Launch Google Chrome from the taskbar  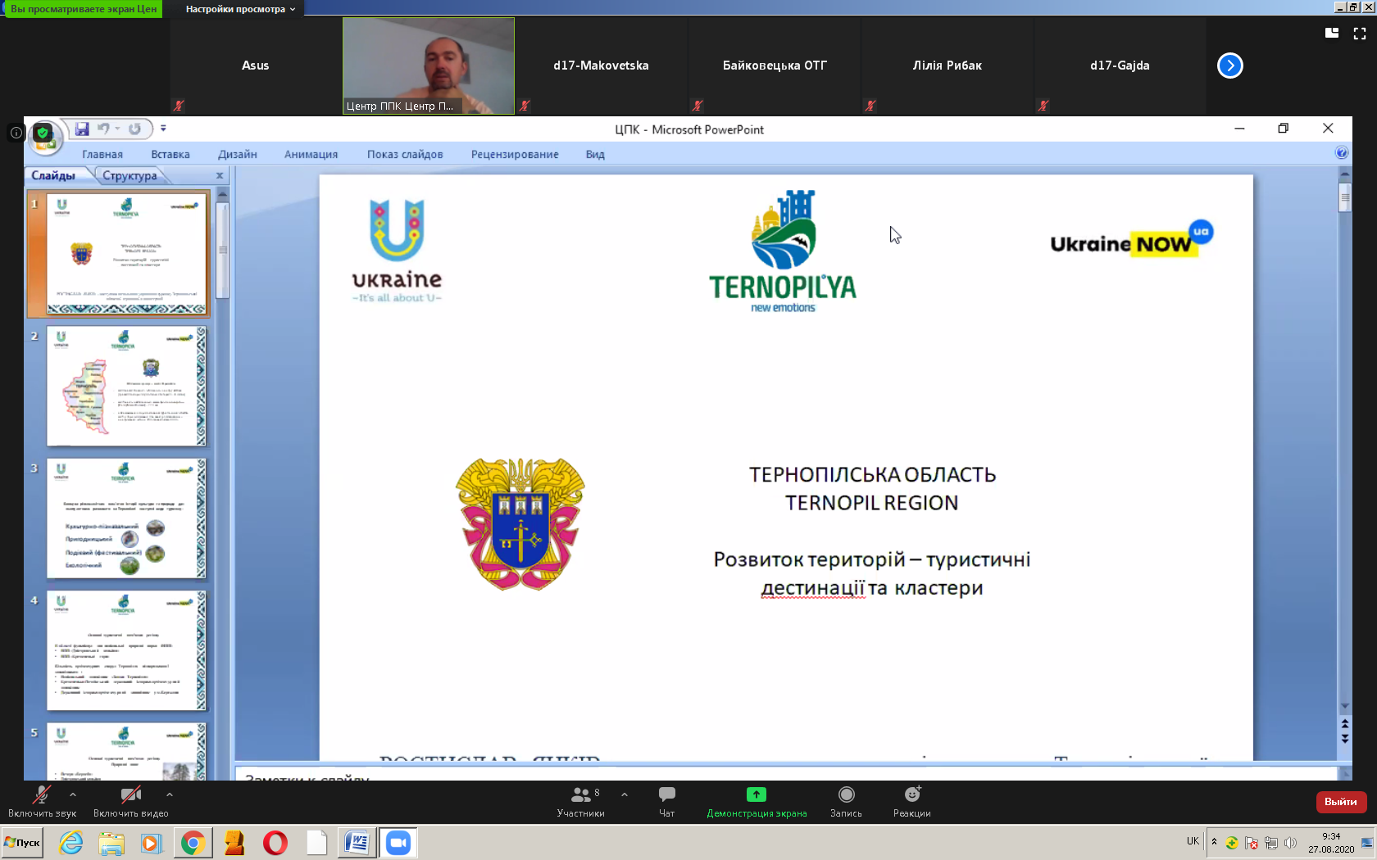coord(193,843)
